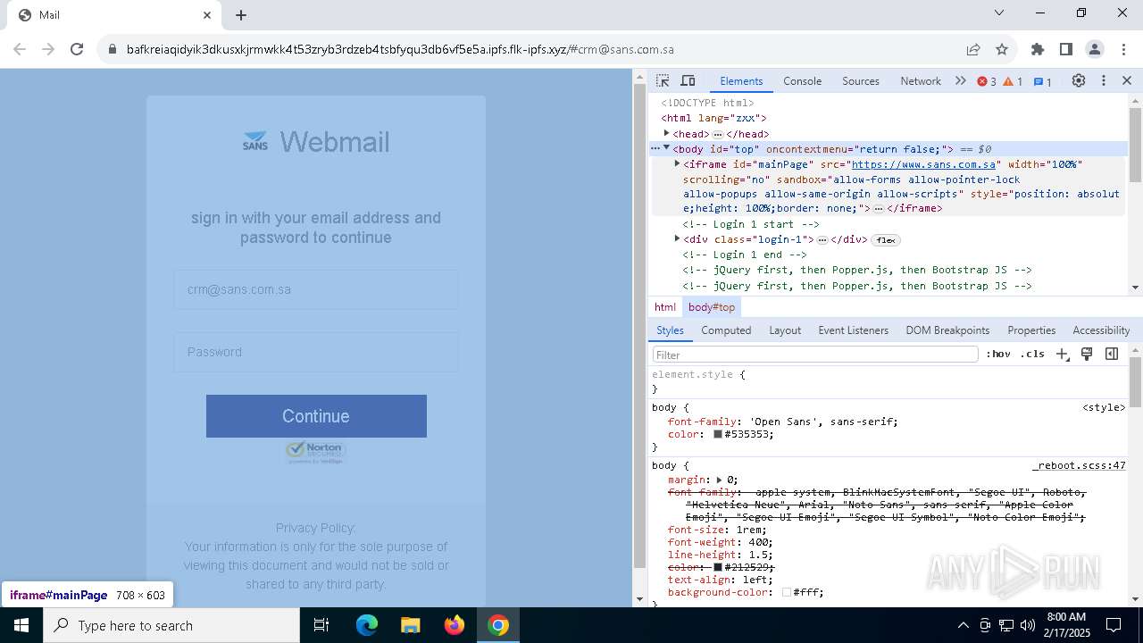Image resolution: width=1143 pixels, height=643 pixels.
Task: Expand the head element node
Action: [666, 133]
